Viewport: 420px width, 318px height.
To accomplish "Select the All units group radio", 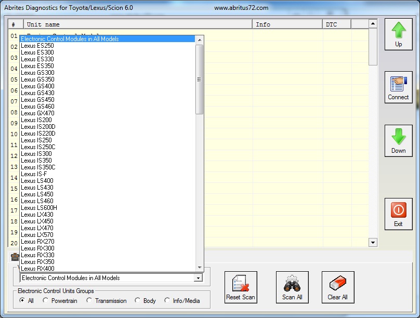I will (x=22, y=300).
